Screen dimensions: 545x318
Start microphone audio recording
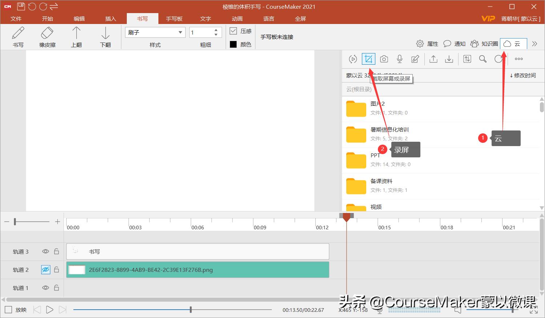click(399, 59)
